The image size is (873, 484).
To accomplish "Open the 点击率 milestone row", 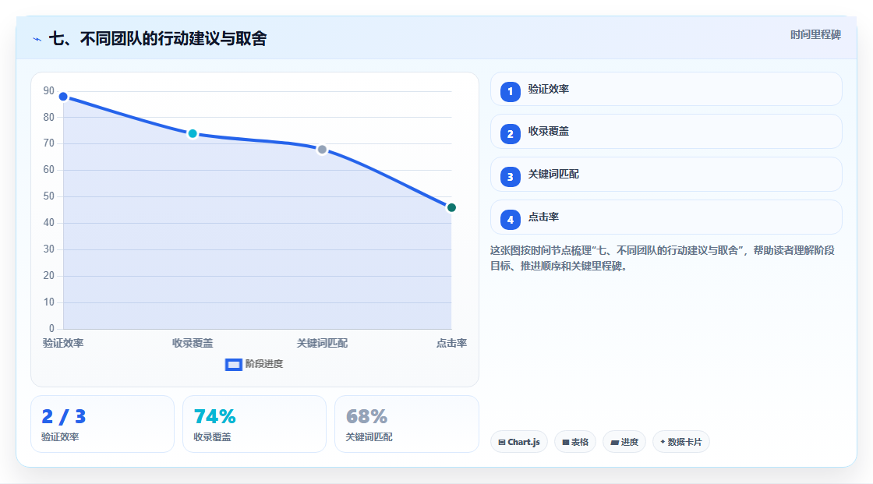I will tap(666, 217).
